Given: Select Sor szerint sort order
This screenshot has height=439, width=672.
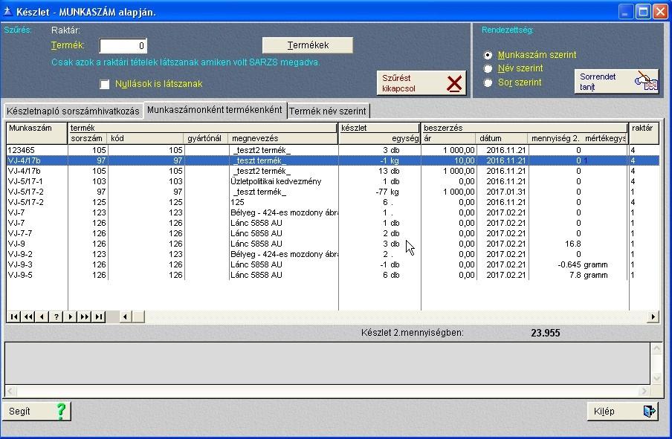Looking at the screenshot, I should [488, 82].
